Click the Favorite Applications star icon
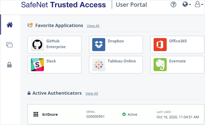 pyautogui.click(x=30, y=25)
